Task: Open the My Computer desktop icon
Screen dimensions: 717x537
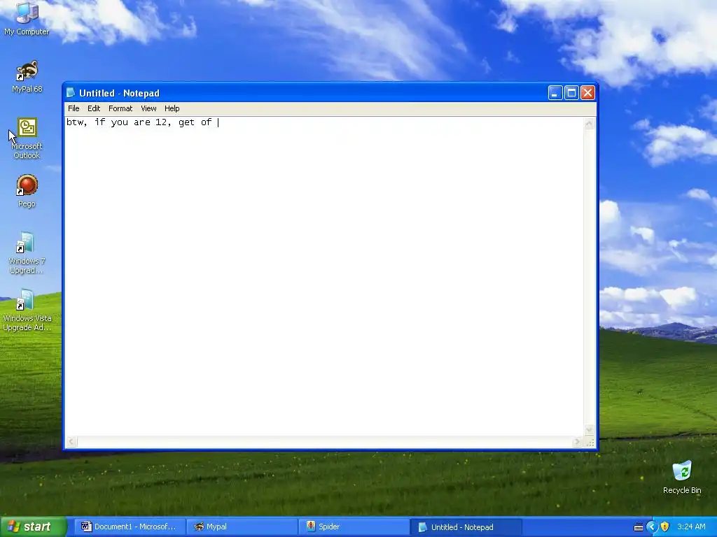Action: click(27, 18)
